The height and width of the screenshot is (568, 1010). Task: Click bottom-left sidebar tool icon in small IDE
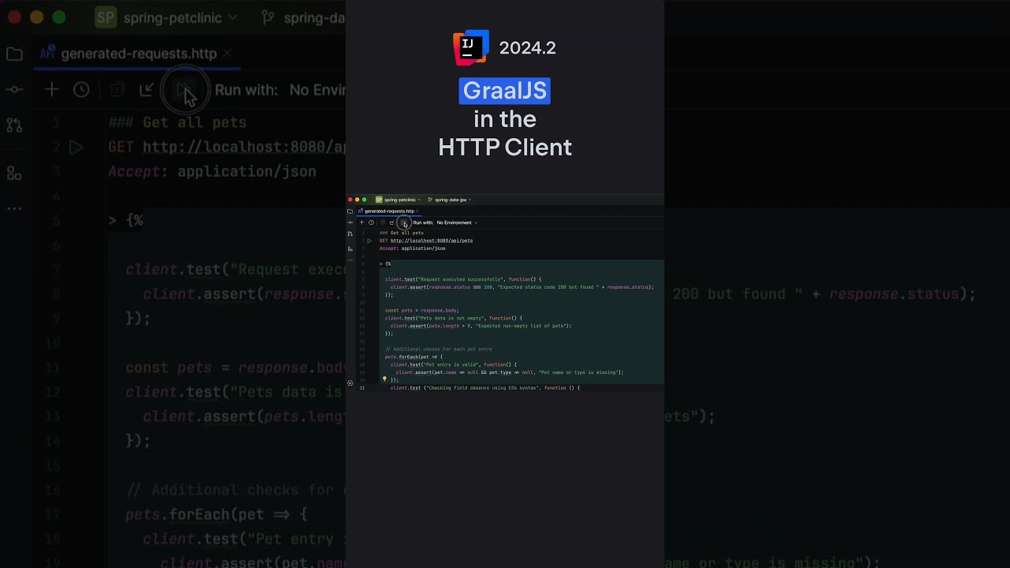[350, 383]
